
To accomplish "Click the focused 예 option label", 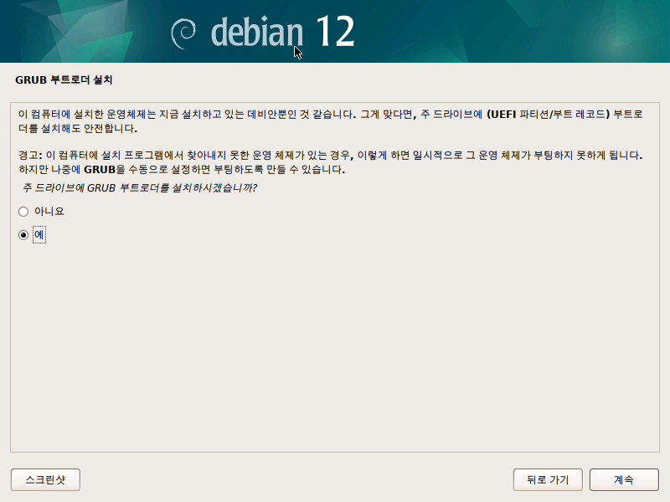I will click(39, 235).
